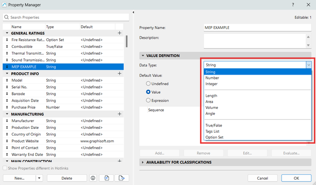
Task: Choose Option Set data type
Action: 257,137
